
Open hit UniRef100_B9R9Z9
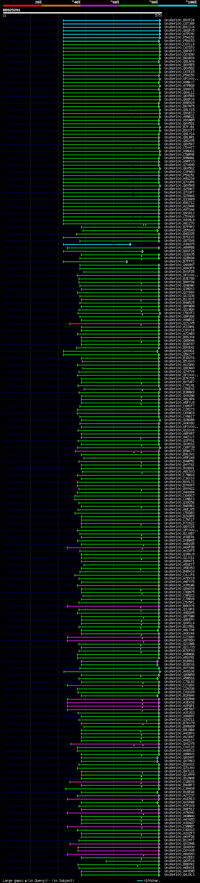coord(179,103)
